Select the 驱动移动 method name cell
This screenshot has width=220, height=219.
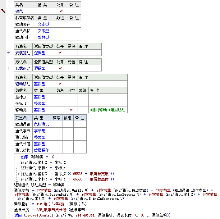tap(23, 84)
